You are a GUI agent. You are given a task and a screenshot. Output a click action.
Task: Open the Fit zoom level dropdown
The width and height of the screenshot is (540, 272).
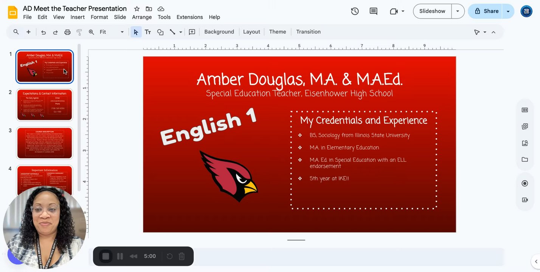point(112,32)
